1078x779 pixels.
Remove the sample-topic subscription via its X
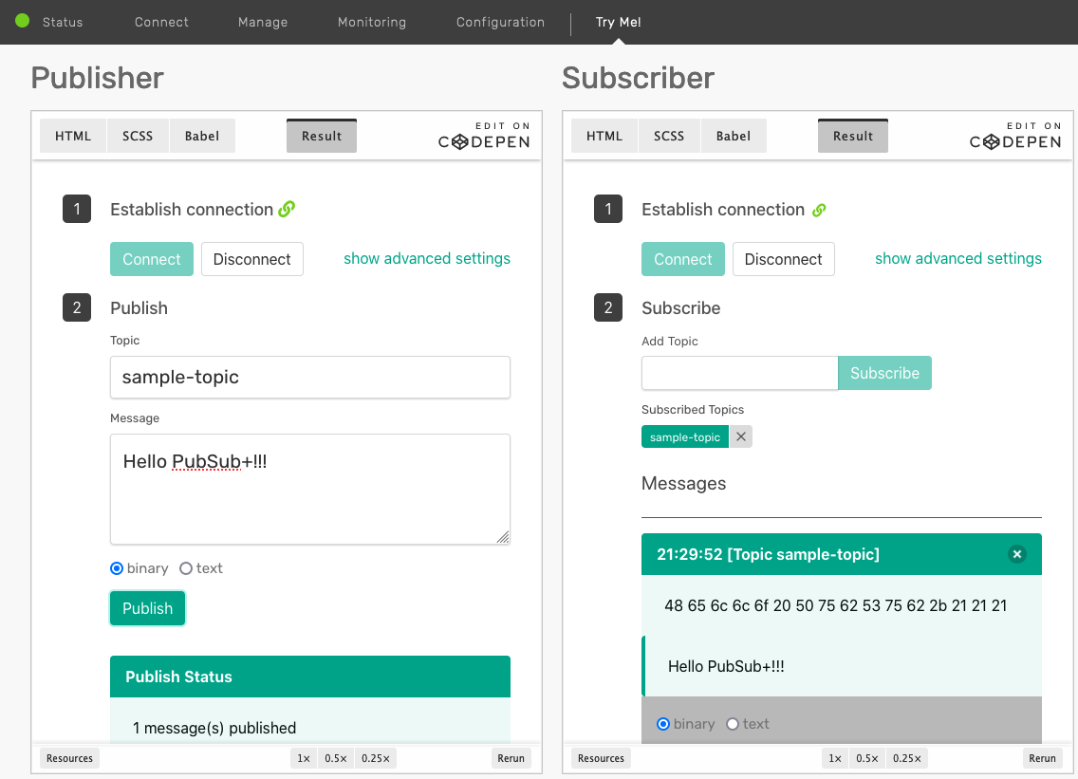[x=740, y=436]
